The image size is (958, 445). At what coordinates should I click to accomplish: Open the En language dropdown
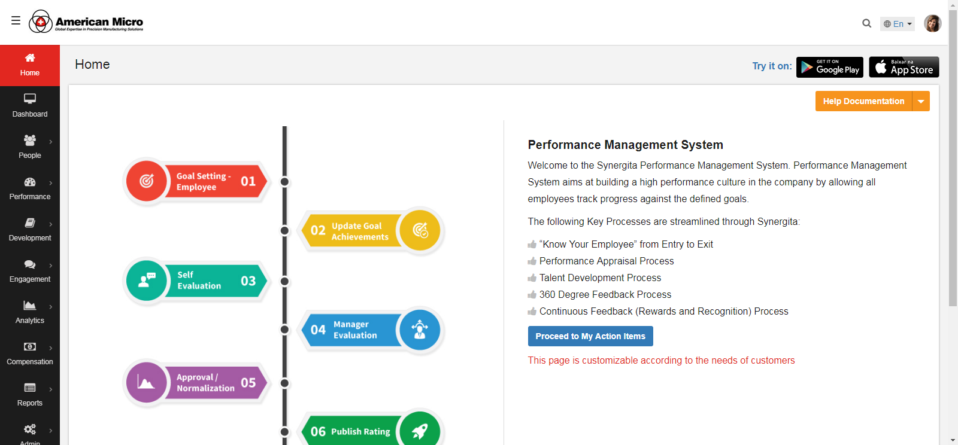point(897,24)
